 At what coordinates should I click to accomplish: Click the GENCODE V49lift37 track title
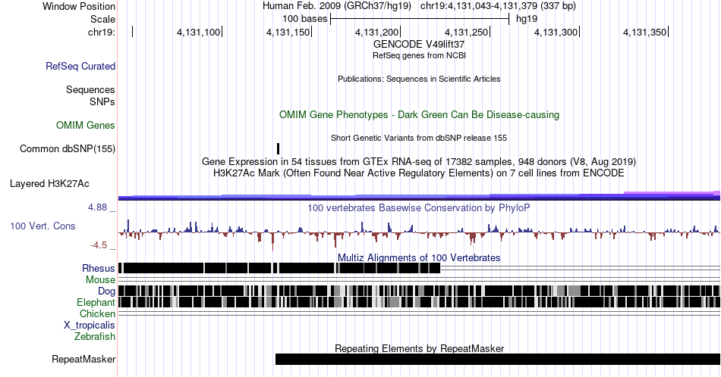[419, 45]
